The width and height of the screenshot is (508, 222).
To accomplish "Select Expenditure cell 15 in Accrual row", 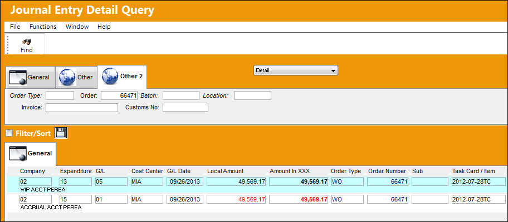I will click(76, 199).
